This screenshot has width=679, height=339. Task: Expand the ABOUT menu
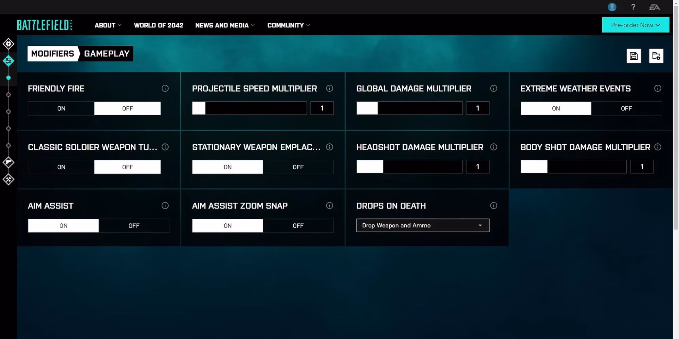pos(107,25)
